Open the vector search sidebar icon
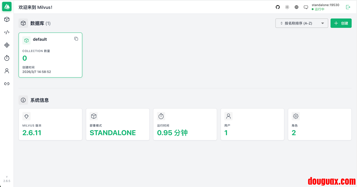 7,45
